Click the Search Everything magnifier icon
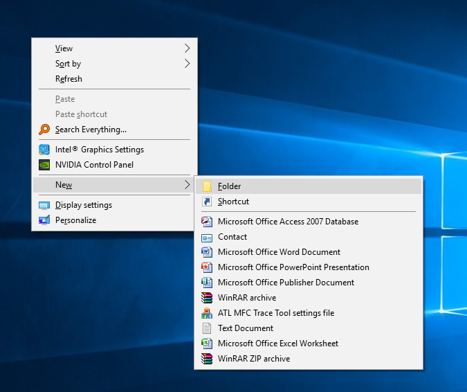 click(x=44, y=130)
